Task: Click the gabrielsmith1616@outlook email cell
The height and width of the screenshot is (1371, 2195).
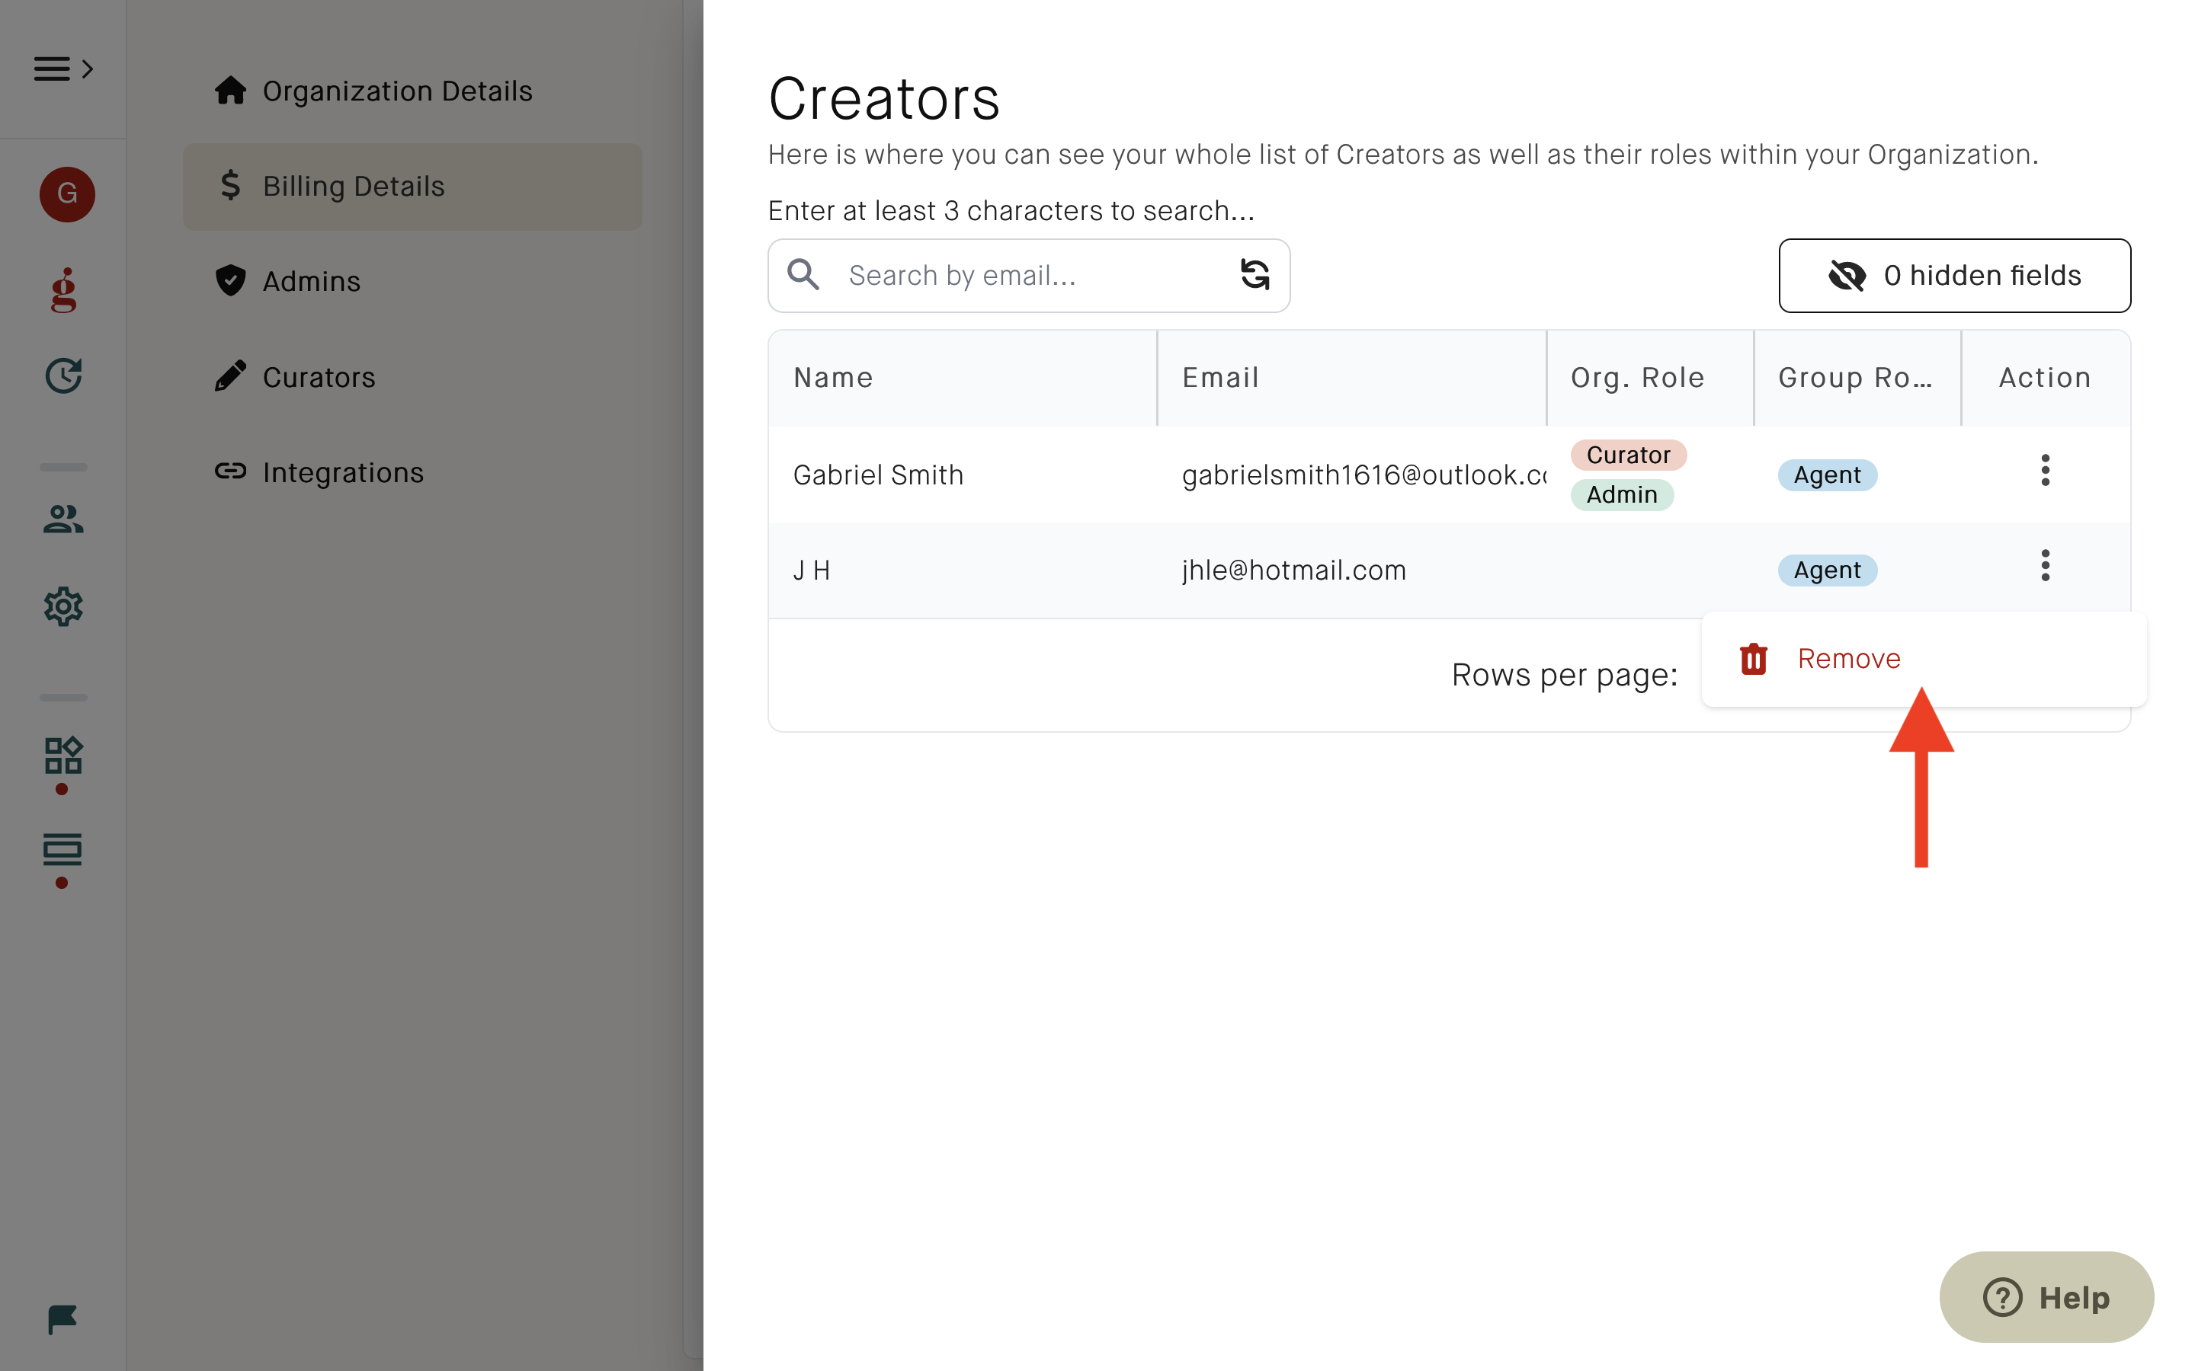Action: pyautogui.click(x=1351, y=475)
